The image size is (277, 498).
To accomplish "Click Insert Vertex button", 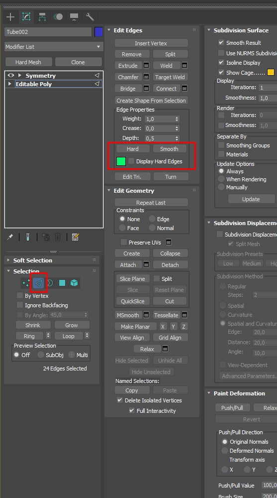I will click(151, 43).
